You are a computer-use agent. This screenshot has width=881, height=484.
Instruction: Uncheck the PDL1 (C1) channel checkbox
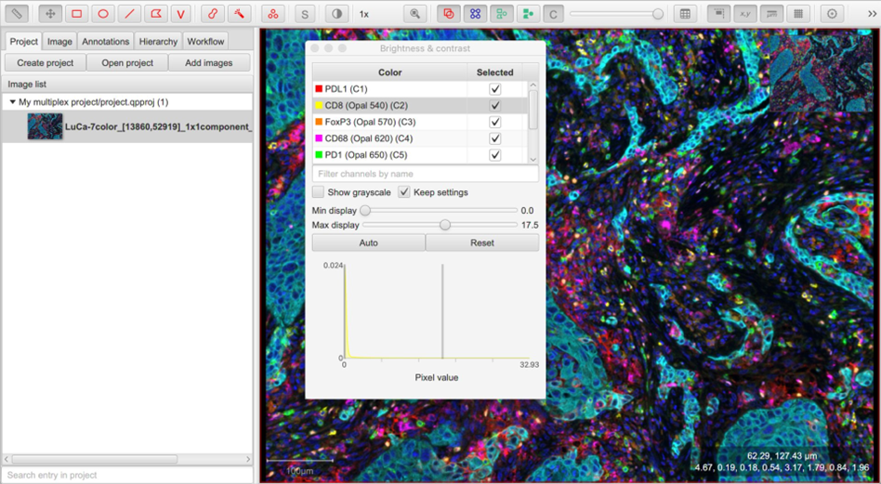[x=495, y=89]
